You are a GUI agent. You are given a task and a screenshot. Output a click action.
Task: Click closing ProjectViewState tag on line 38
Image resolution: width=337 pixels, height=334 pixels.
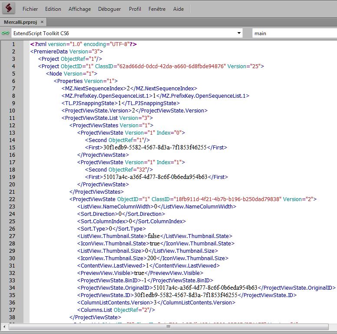click(x=95, y=317)
